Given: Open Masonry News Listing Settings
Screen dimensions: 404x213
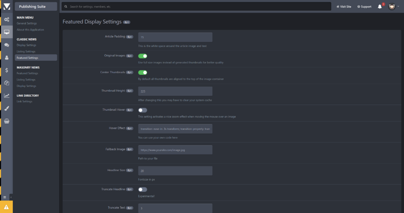Looking at the screenshot, I should click(26, 80).
